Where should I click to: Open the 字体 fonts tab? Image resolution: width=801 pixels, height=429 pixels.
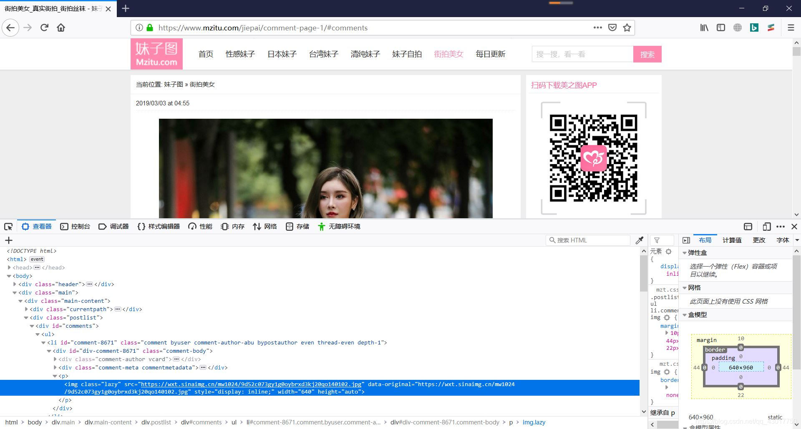point(783,240)
